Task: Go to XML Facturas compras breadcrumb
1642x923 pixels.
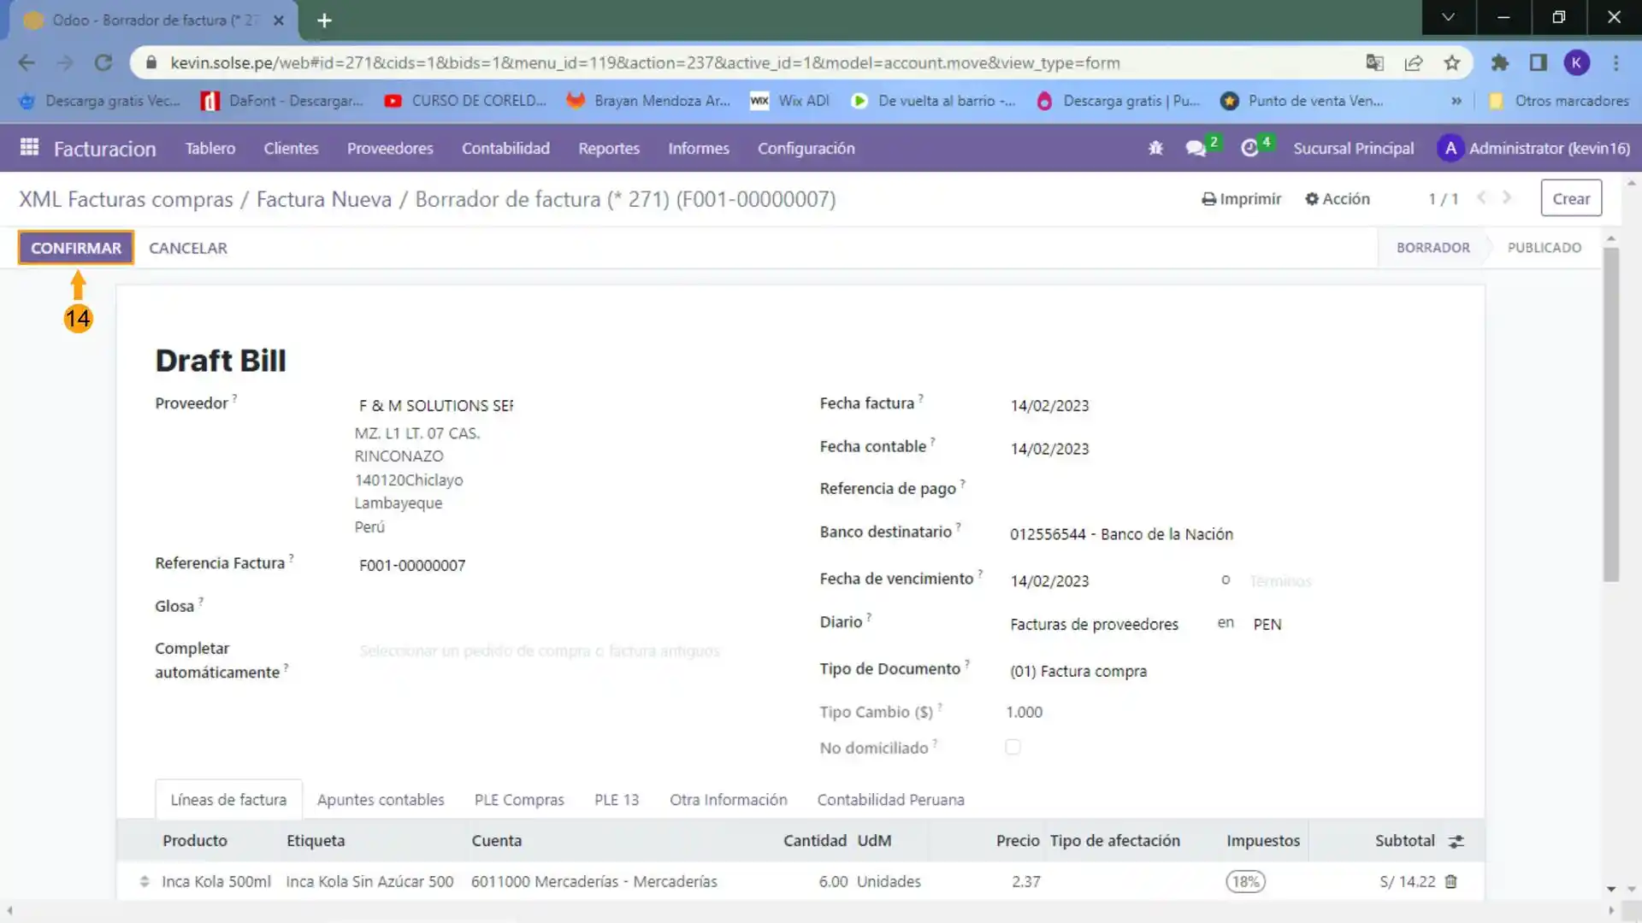Action: pyautogui.click(x=126, y=199)
